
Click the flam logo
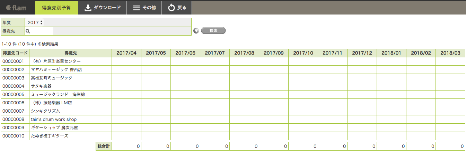[x=17, y=8]
